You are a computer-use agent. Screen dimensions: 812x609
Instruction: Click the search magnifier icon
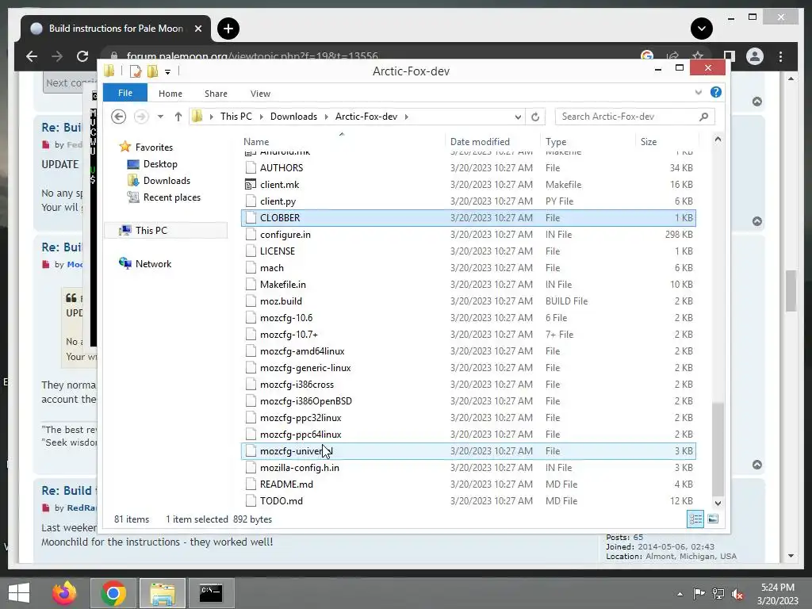click(x=704, y=117)
